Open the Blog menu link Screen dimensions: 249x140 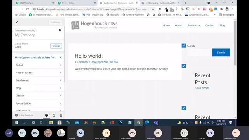coord(222,25)
